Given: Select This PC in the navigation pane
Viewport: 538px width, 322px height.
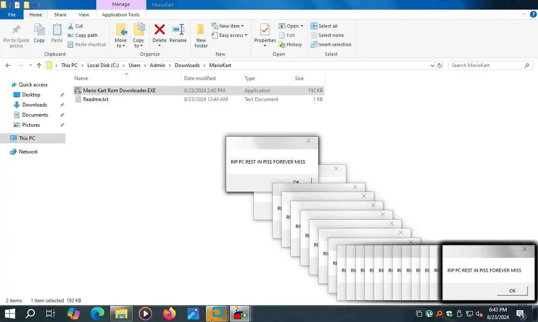Looking at the screenshot, I should [33, 138].
